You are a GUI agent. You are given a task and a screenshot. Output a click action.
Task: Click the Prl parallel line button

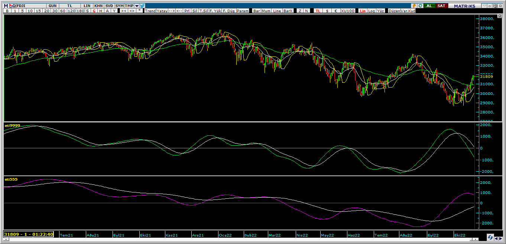[187, 11]
